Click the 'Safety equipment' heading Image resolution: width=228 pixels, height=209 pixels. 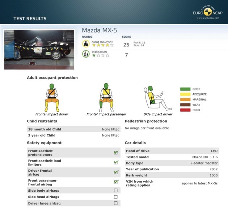(x=44, y=143)
